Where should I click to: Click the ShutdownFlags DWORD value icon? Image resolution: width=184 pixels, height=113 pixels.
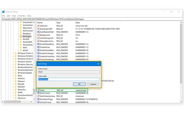[x=38, y=99]
